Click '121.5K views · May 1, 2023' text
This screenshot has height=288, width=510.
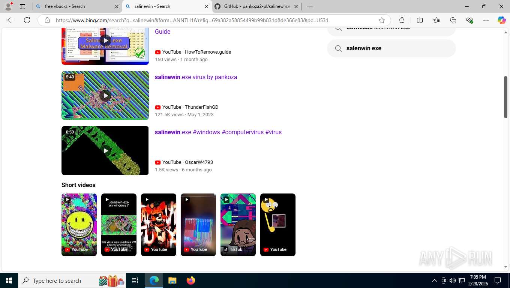(x=184, y=114)
